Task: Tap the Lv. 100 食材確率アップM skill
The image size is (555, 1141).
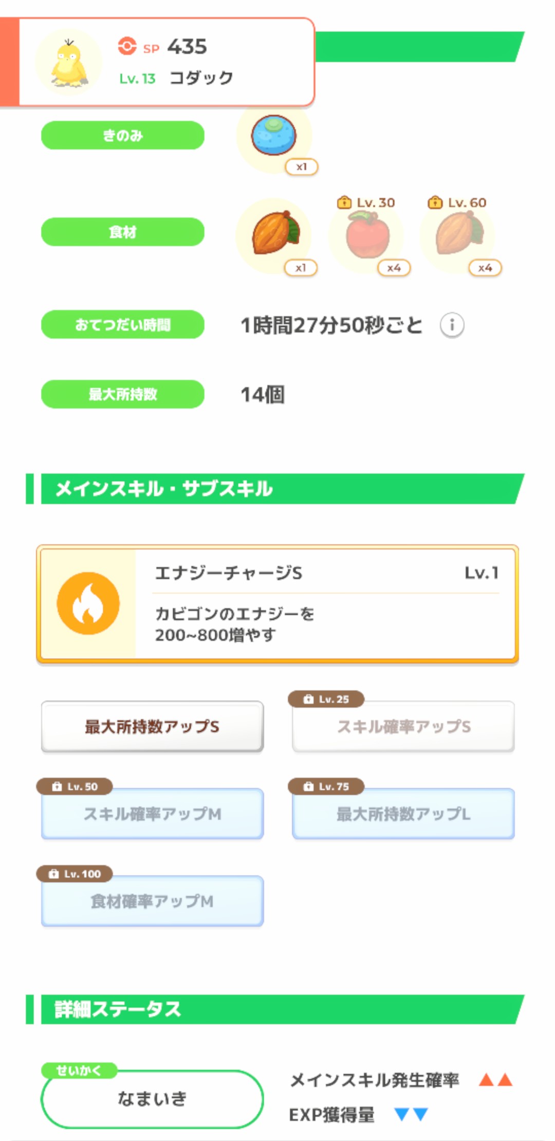Action: (152, 901)
